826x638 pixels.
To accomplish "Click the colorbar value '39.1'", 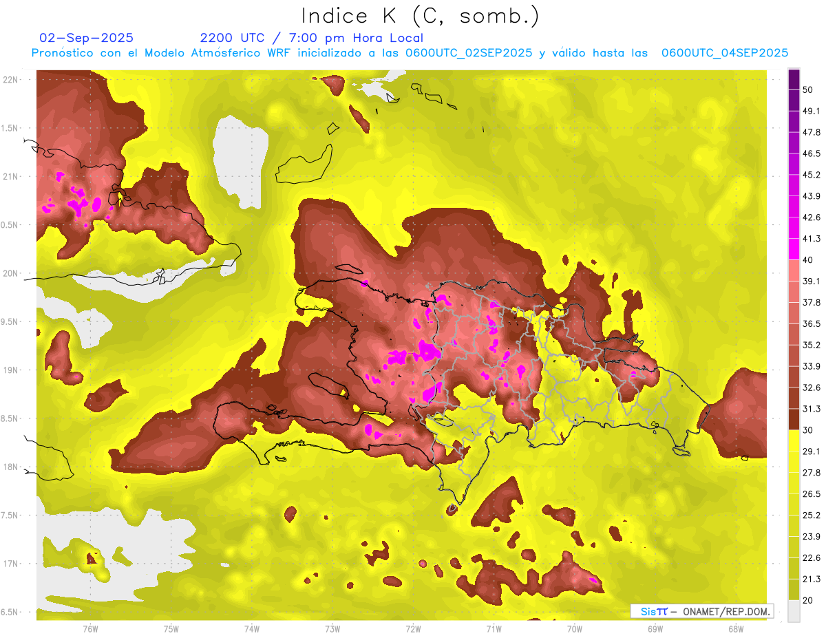I will [811, 281].
